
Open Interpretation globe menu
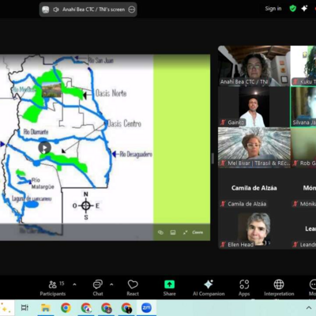coord(279,288)
